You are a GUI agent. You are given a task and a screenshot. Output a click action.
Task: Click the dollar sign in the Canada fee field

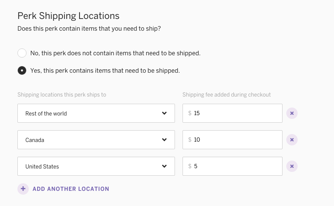pyautogui.click(x=190, y=140)
